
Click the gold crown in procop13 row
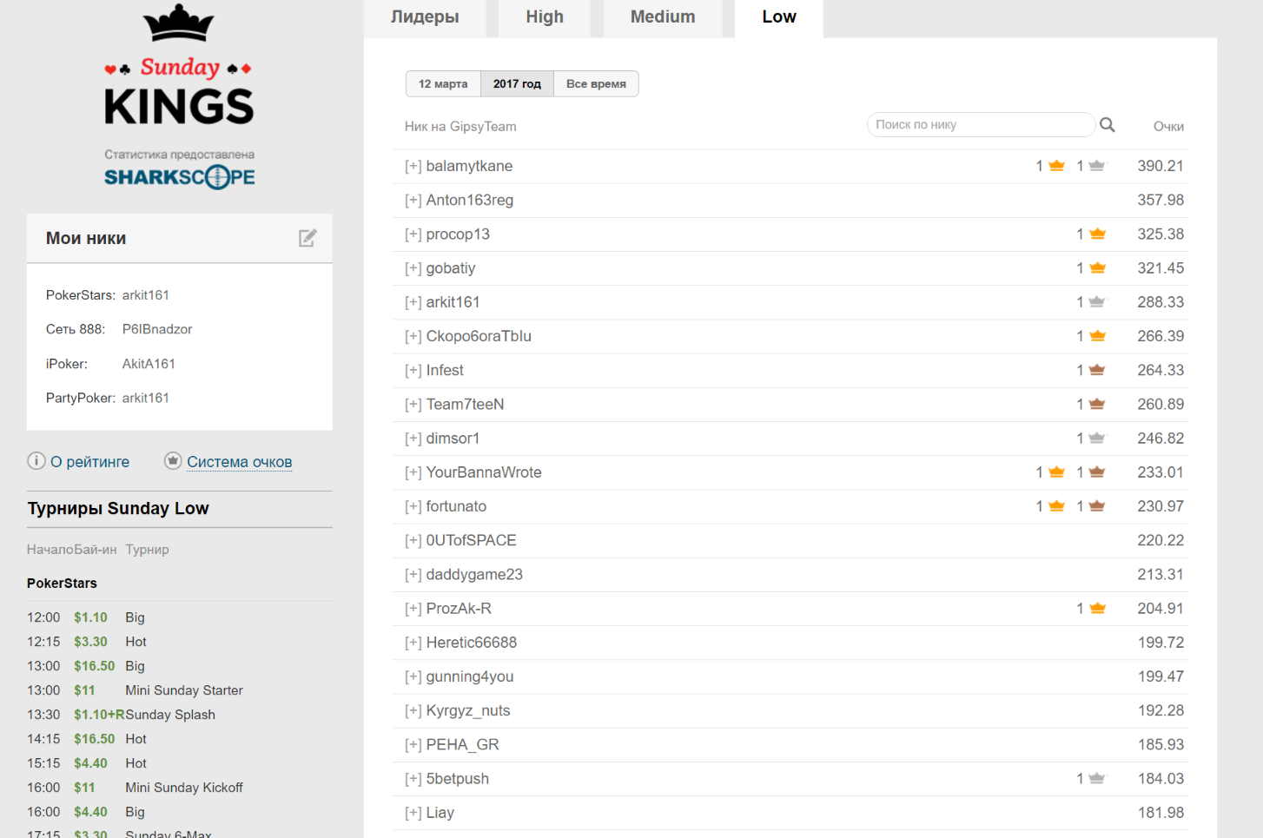coord(1097,234)
